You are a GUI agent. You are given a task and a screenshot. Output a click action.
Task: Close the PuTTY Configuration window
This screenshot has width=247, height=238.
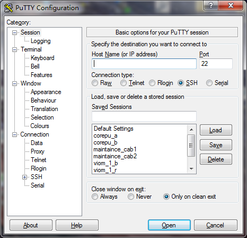[x=231, y=5]
